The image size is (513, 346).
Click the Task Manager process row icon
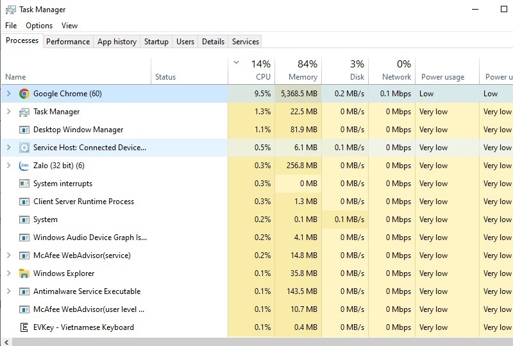[24, 112]
